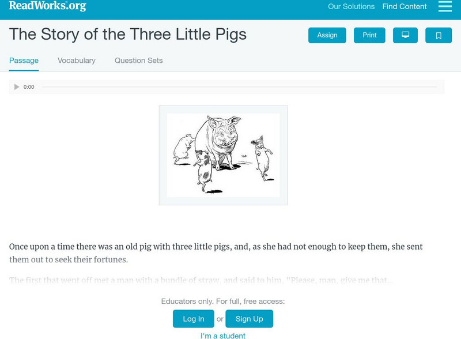Follow the I'm a student link

[222, 336]
